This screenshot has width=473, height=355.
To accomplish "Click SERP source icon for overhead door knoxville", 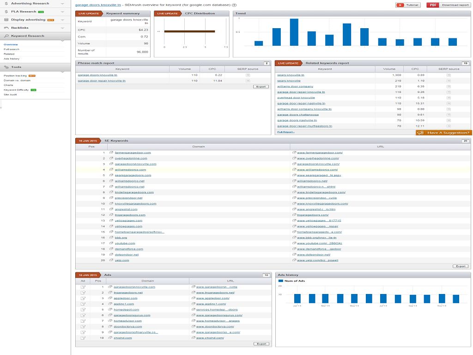I will click(x=449, y=98).
